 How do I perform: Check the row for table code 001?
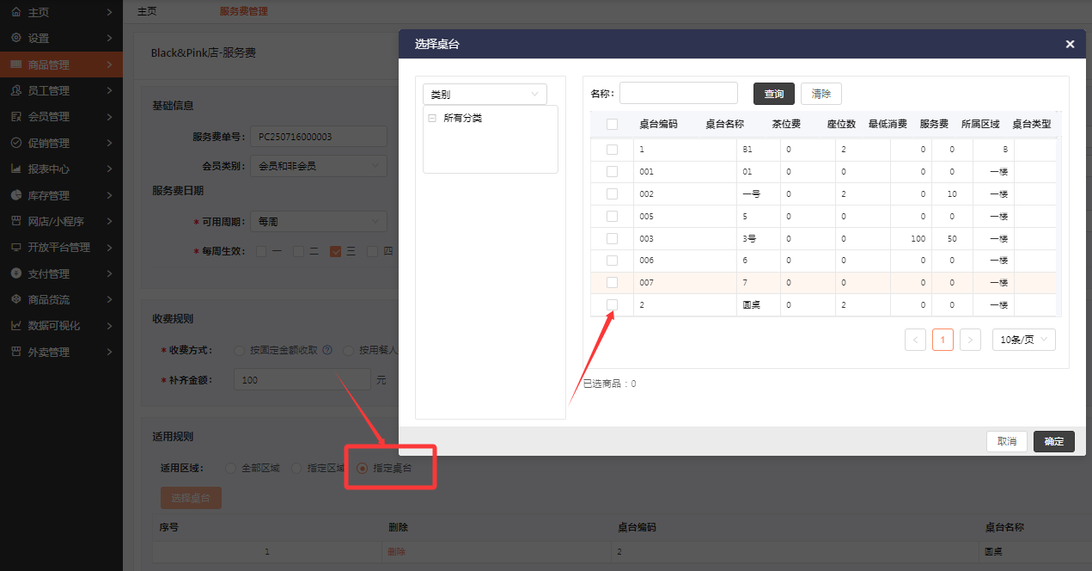(612, 171)
